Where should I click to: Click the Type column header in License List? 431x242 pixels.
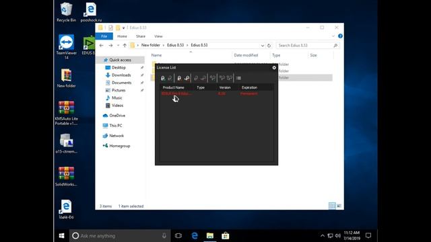(x=201, y=87)
